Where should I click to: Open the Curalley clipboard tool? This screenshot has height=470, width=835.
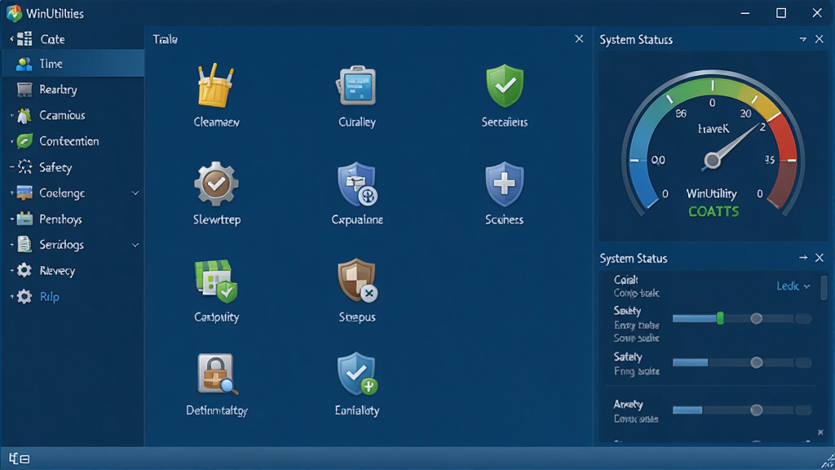[x=356, y=85]
